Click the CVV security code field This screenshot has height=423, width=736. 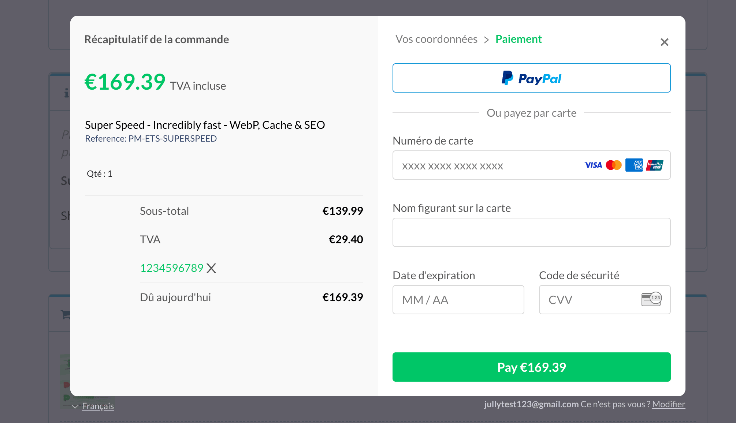pos(590,300)
